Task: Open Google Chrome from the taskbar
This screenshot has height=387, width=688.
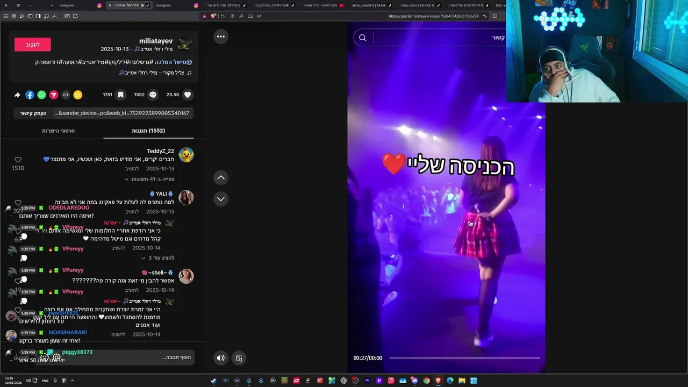Action: click(426, 381)
